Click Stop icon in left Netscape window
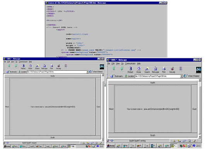This screenshot has height=151, width=205. coord(66,67)
